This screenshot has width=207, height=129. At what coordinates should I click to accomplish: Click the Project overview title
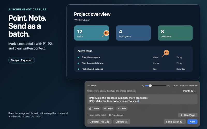(92, 14)
